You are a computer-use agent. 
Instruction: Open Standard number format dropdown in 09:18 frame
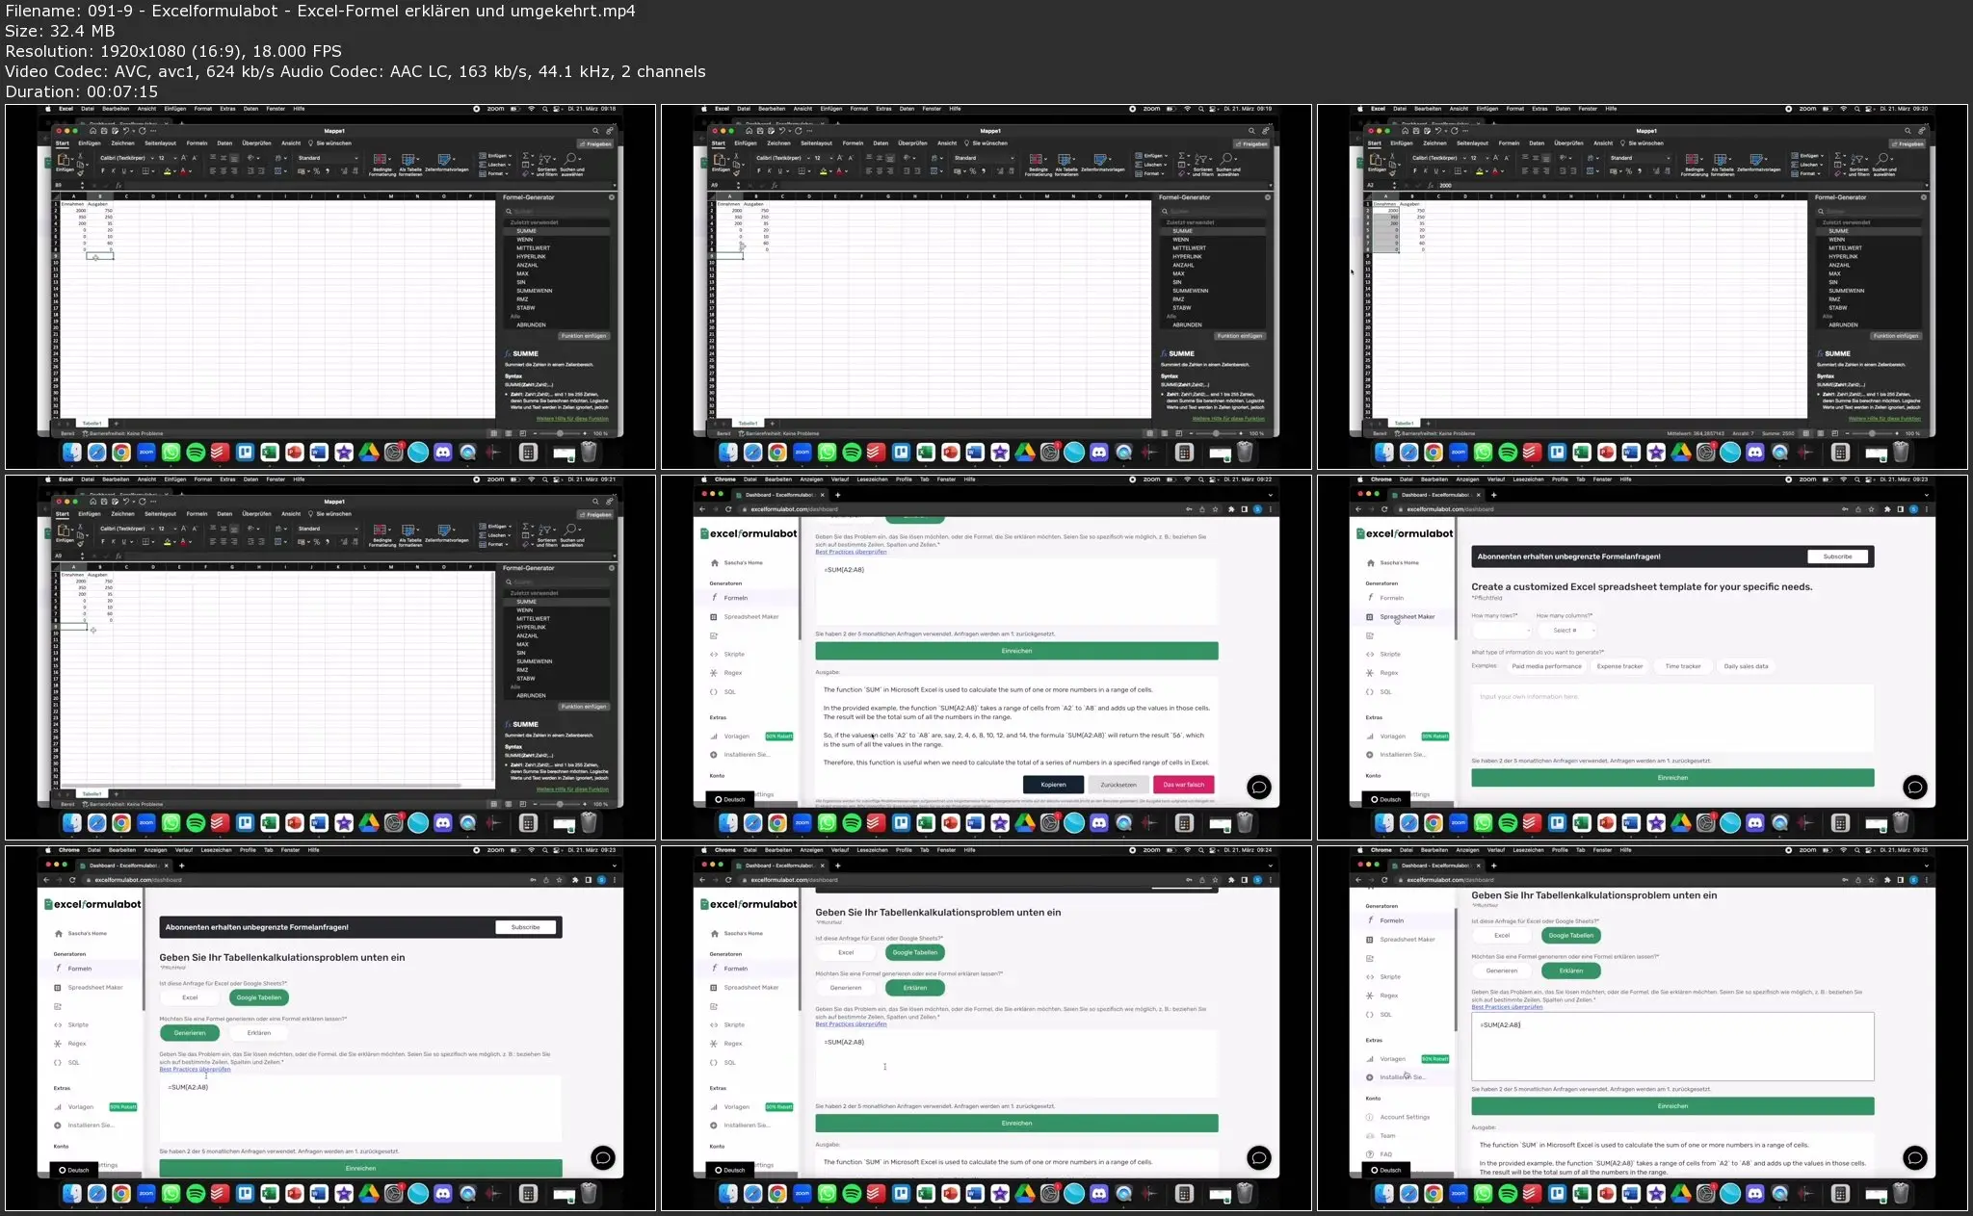coord(328,158)
